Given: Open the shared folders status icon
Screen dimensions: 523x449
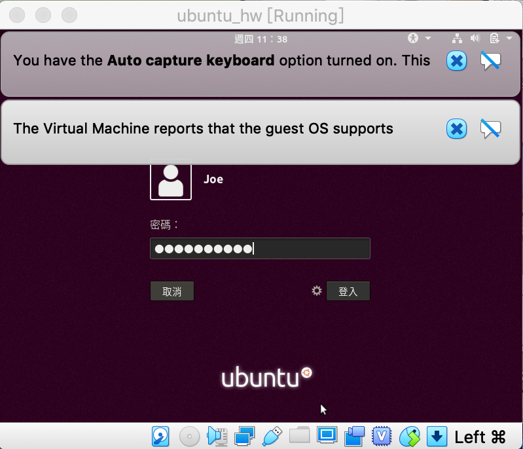Looking at the screenshot, I should [x=299, y=435].
